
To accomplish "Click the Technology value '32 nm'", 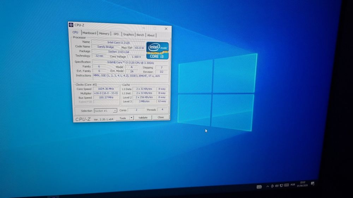I will click(x=99, y=56).
